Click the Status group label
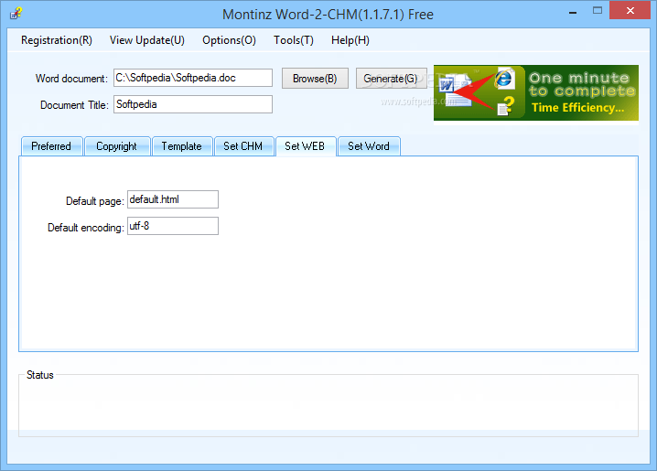 40,375
